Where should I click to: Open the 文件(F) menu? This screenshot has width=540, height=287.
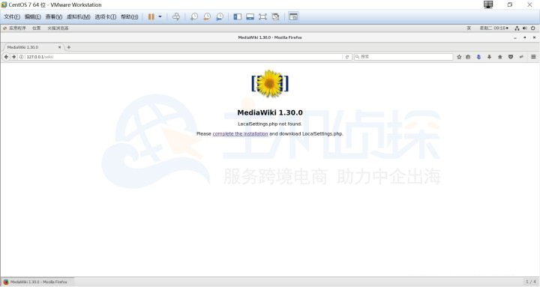click(x=12, y=16)
